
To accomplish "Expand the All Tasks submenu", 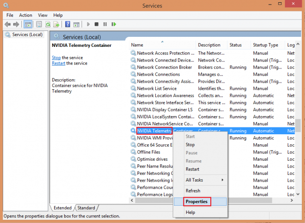I will (x=200, y=180).
